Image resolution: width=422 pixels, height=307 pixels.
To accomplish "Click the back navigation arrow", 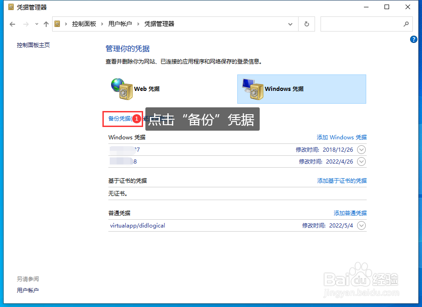I will tap(12, 24).
